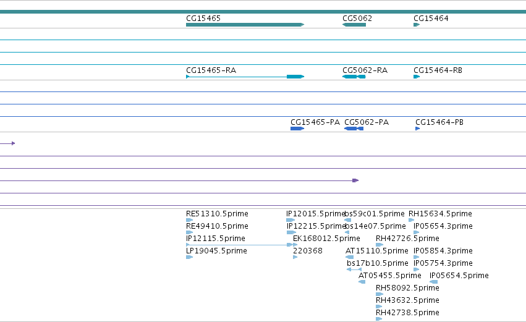Image resolution: width=526 pixels, height=322 pixels.
Task: Select the RE51310.5prime EST label
Action: click(217, 214)
